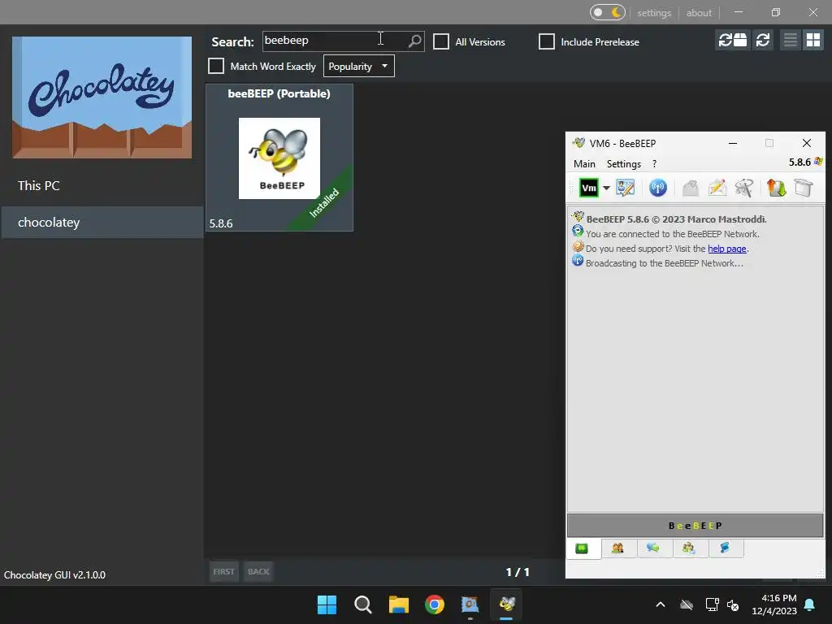Click the greyed gears tools icon in the BeeBEEP toolbar
The width and height of the screenshot is (832, 624).
[744, 188]
